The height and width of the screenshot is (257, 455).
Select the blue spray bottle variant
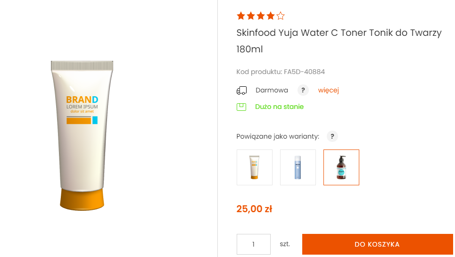[x=298, y=167]
